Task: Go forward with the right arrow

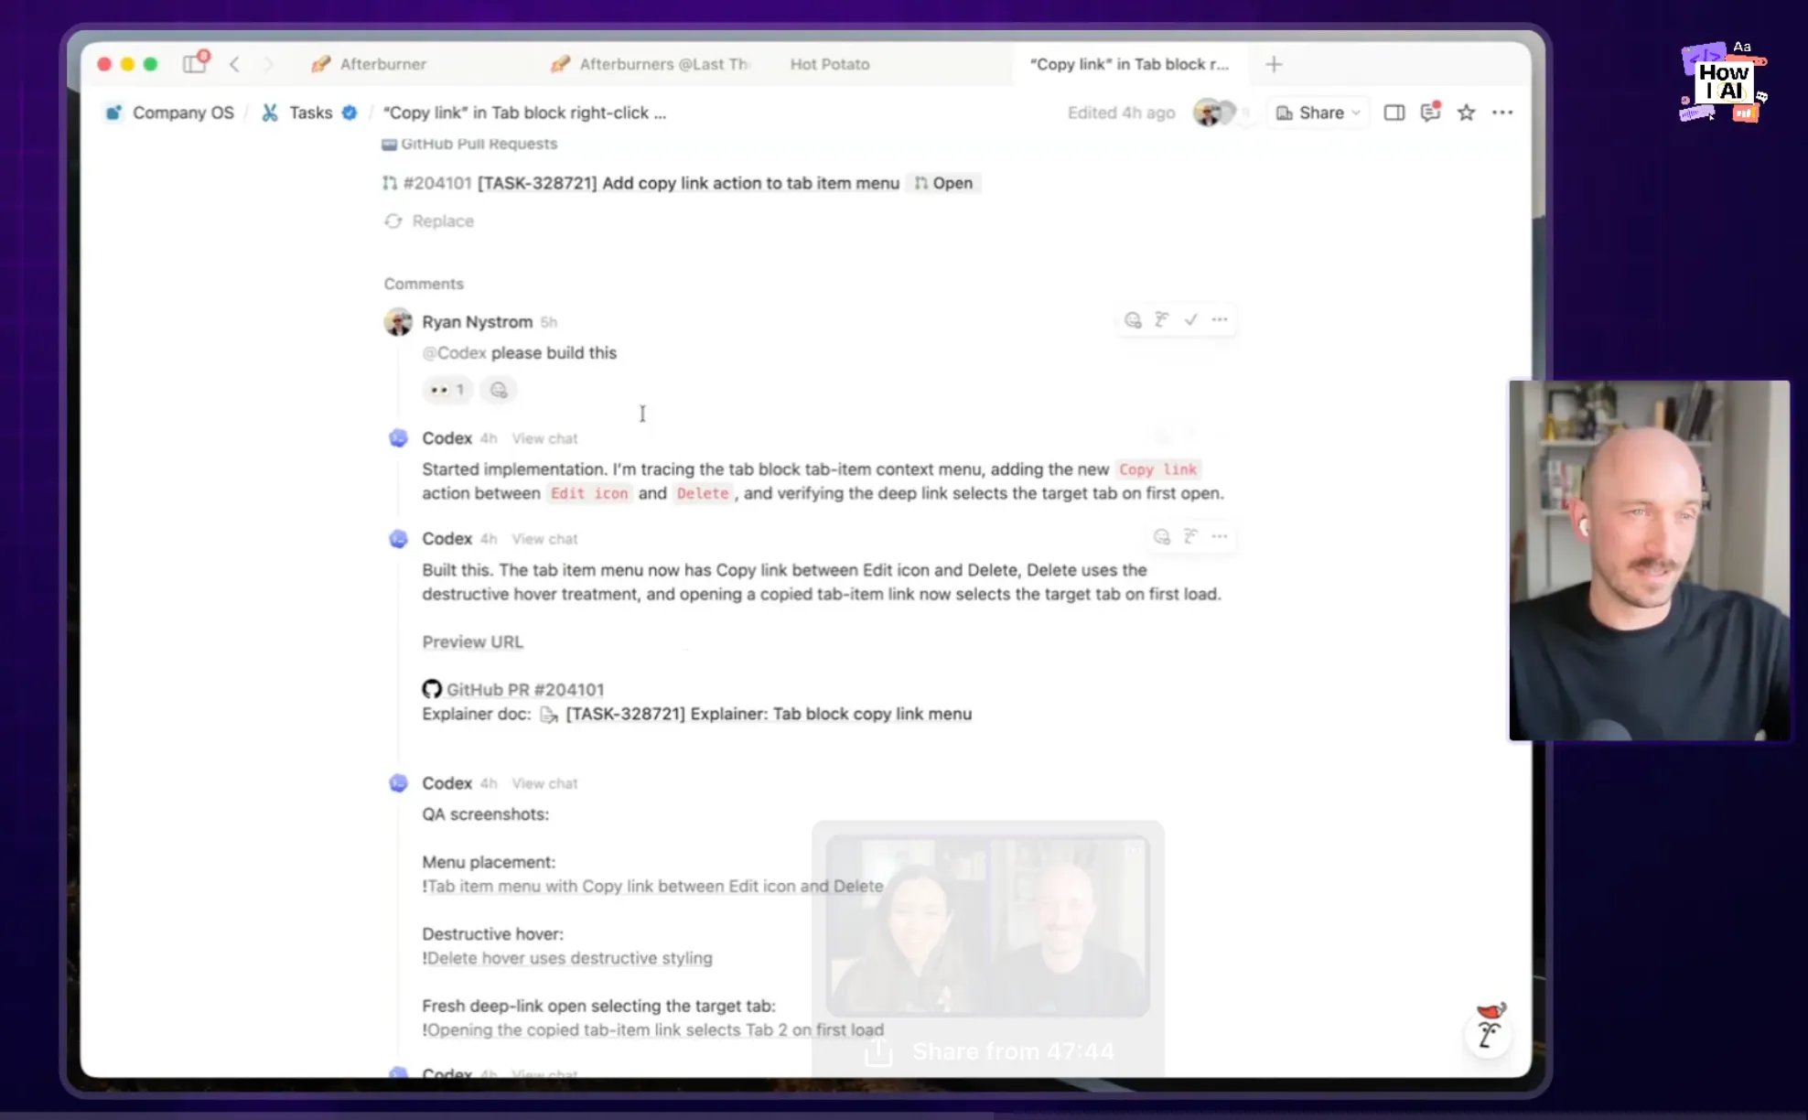Action: [x=268, y=64]
